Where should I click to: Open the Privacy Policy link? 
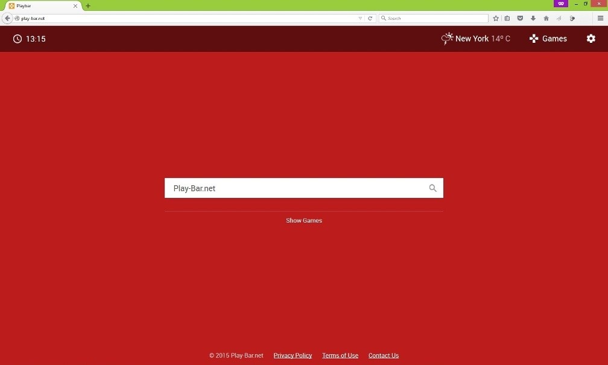pos(293,355)
